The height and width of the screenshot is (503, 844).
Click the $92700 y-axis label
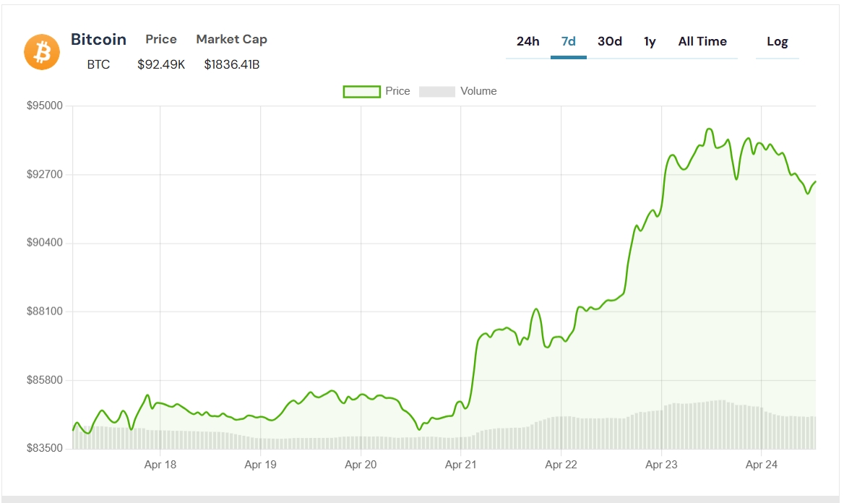(x=45, y=174)
